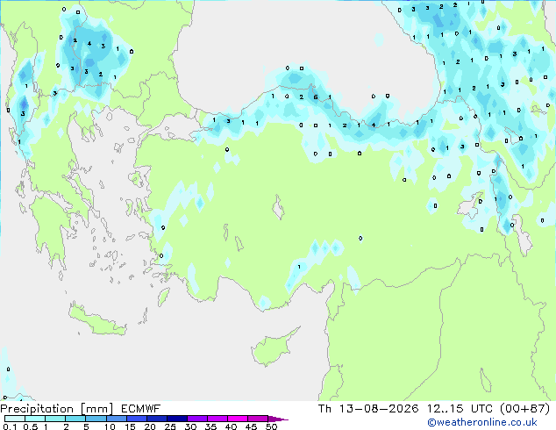The image size is (556, 430).
Task: Click the 5–10 mm legend color swatch
Action: coord(96,419)
